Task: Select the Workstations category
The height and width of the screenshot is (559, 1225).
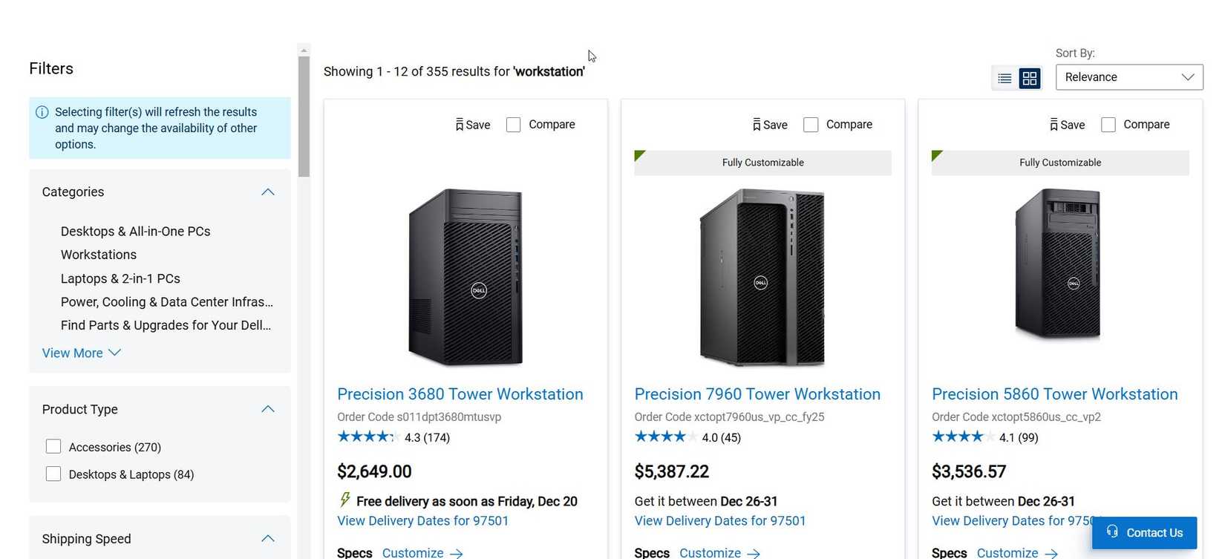Action: point(98,255)
